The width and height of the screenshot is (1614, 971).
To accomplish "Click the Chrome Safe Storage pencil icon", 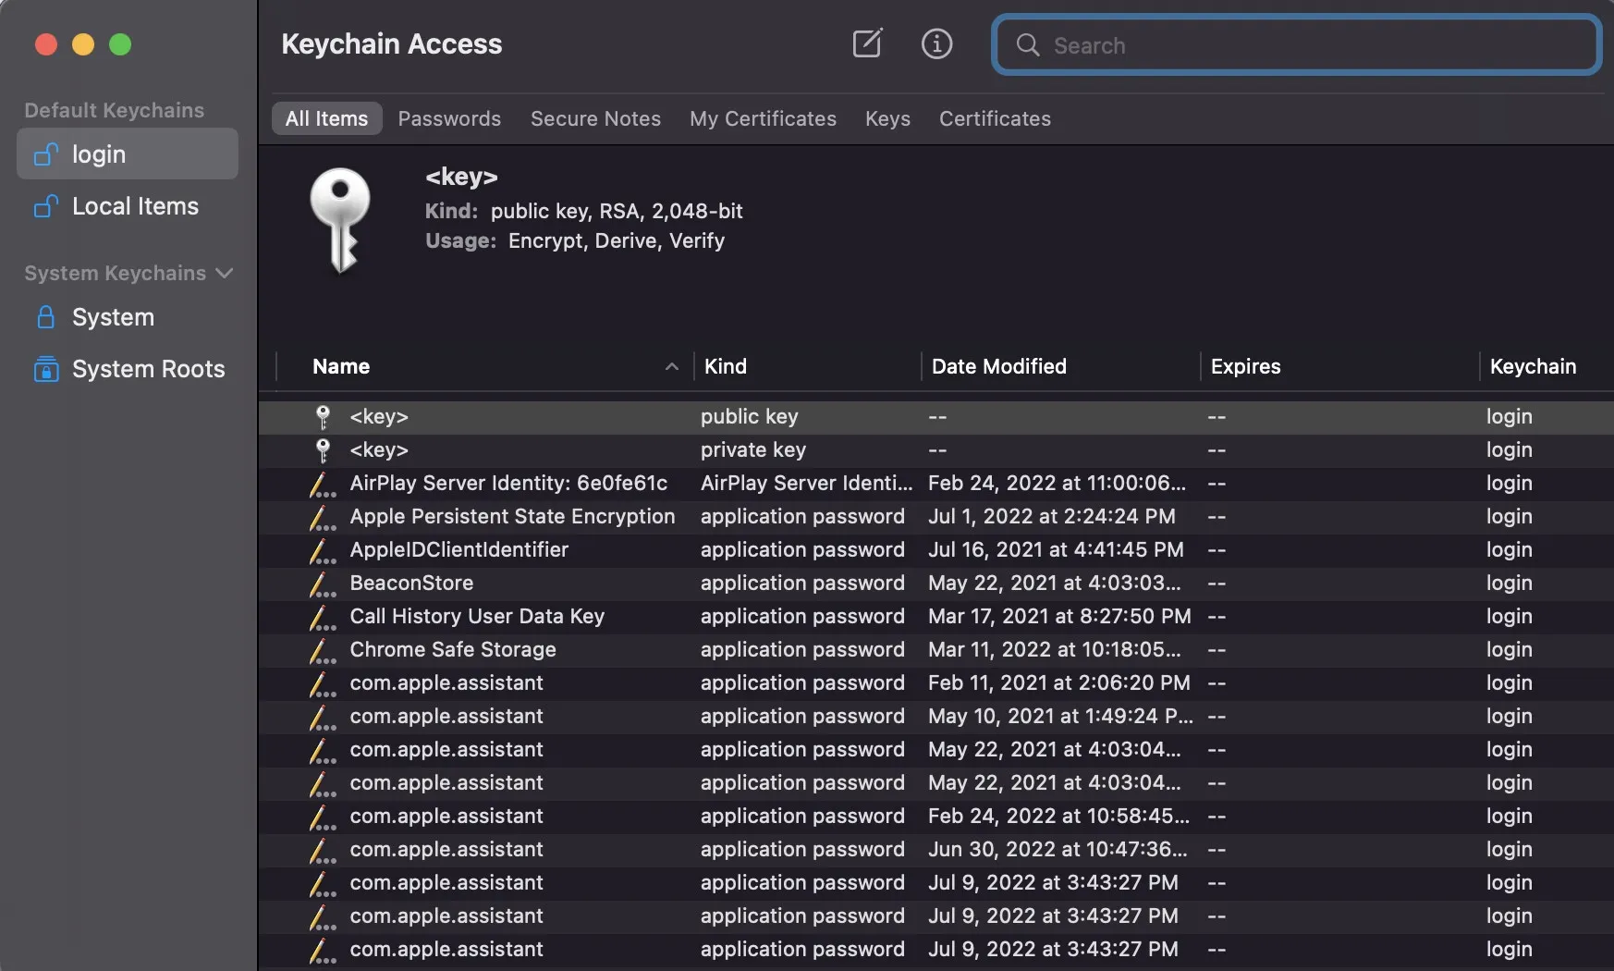I will pos(322,651).
